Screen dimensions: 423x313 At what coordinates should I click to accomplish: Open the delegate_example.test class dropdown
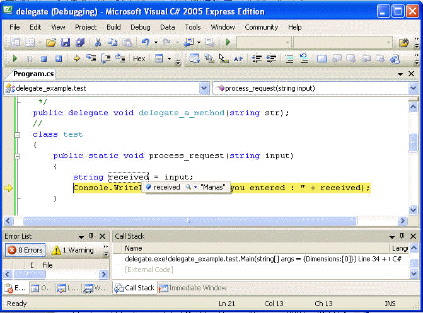[204, 88]
